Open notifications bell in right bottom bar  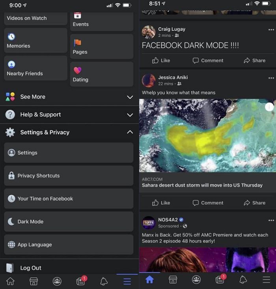click(243, 280)
